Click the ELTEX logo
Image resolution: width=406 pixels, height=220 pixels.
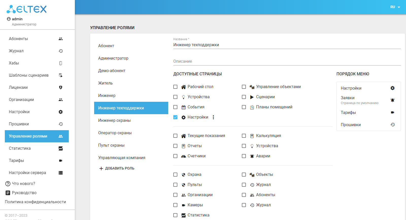[x=27, y=9]
